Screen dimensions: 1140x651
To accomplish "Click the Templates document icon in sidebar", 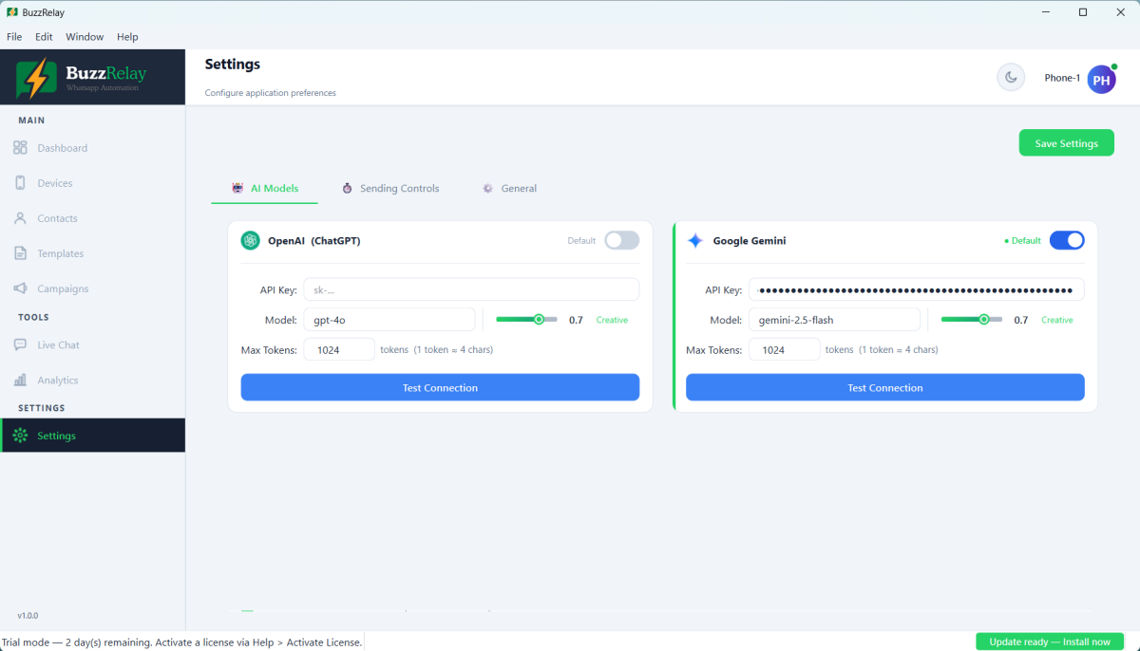I will tap(20, 253).
